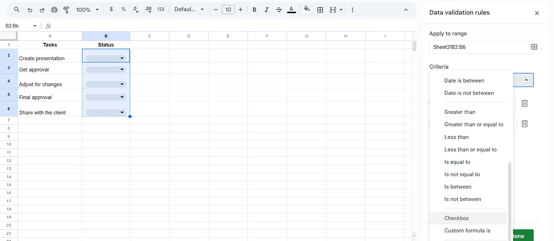Image resolution: width=554 pixels, height=241 pixels.
Task: Toggle italic formatting
Action: coord(267,10)
